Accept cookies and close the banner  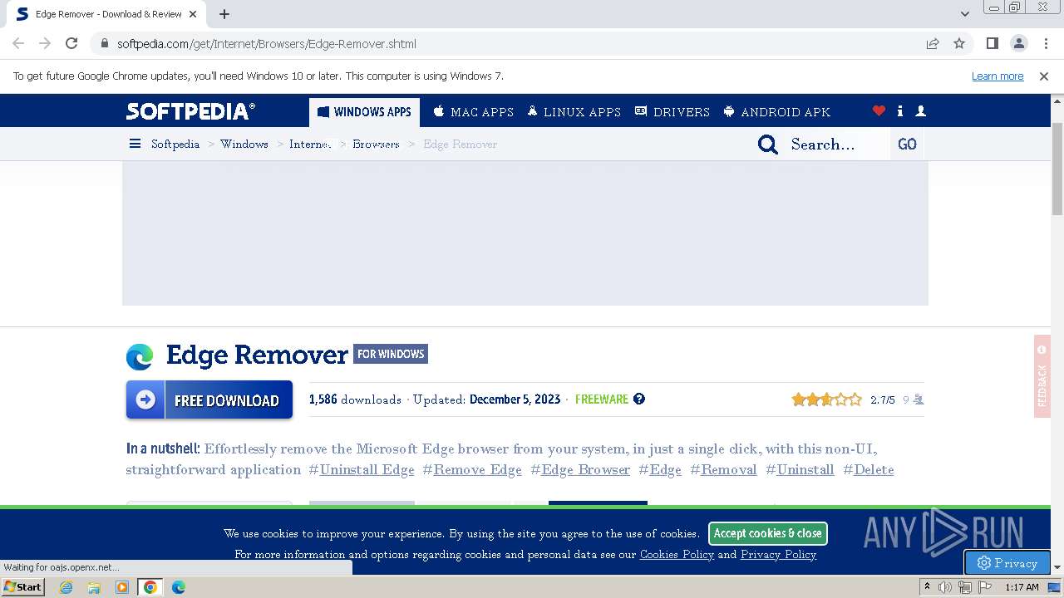click(767, 533)
